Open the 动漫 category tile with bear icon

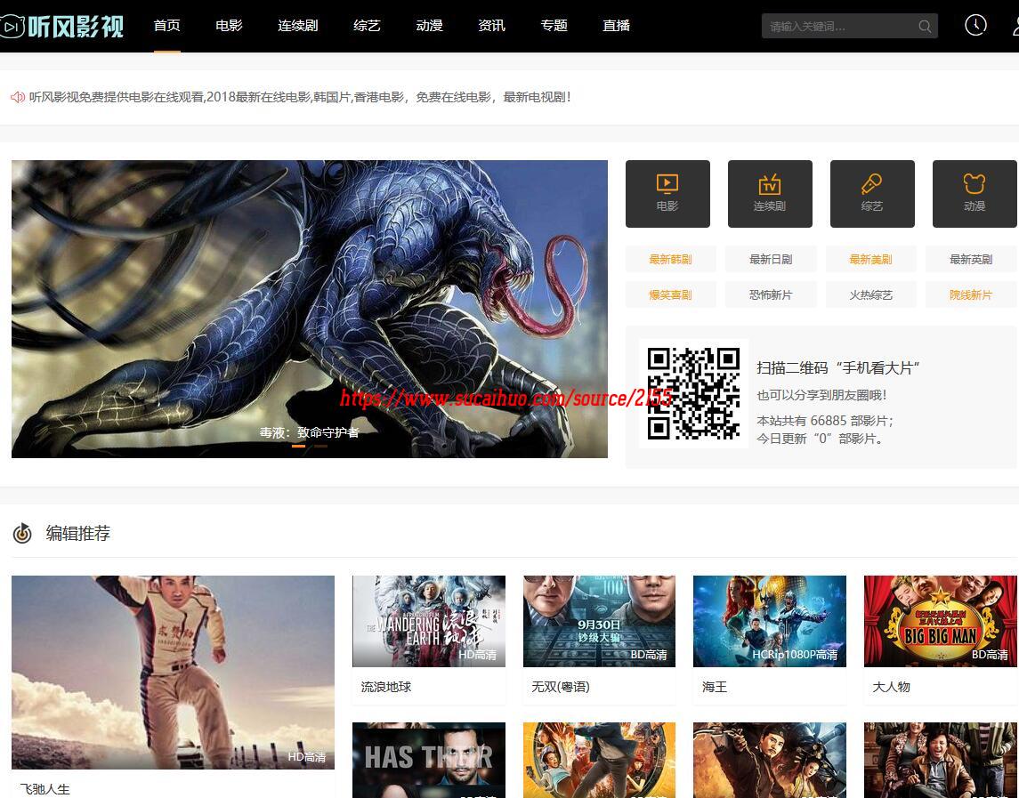(975, 194)
